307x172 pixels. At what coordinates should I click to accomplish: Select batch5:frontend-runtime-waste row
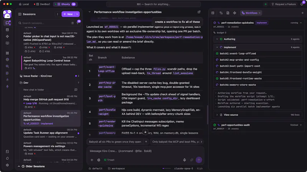257,79
